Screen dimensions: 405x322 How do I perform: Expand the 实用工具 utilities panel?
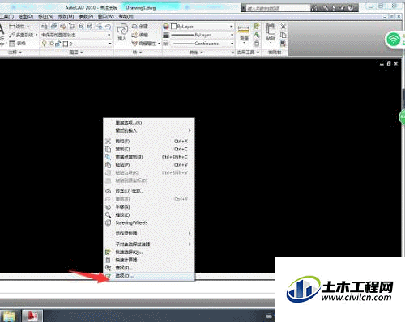(x=249, y=53)
